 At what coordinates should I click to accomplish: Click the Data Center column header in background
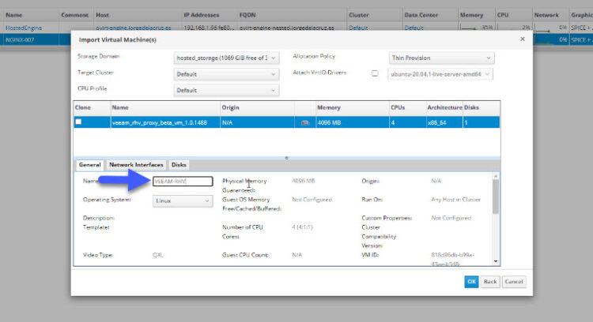point(421,15)
